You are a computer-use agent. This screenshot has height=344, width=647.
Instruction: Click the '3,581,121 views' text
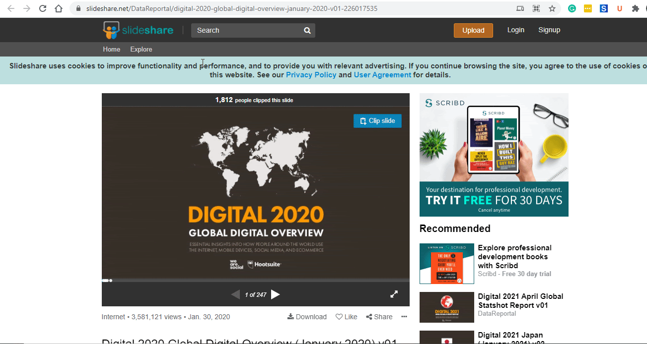(x=157, y=317)
